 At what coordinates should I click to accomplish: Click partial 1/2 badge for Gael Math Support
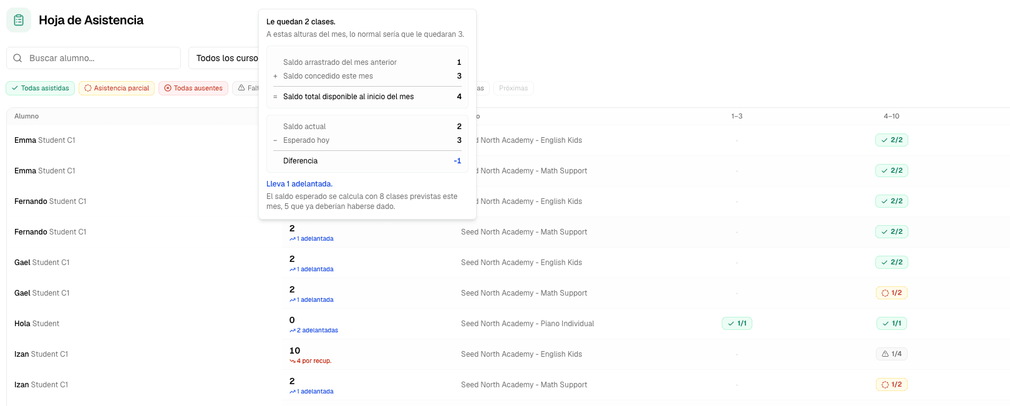click(891, 292)
